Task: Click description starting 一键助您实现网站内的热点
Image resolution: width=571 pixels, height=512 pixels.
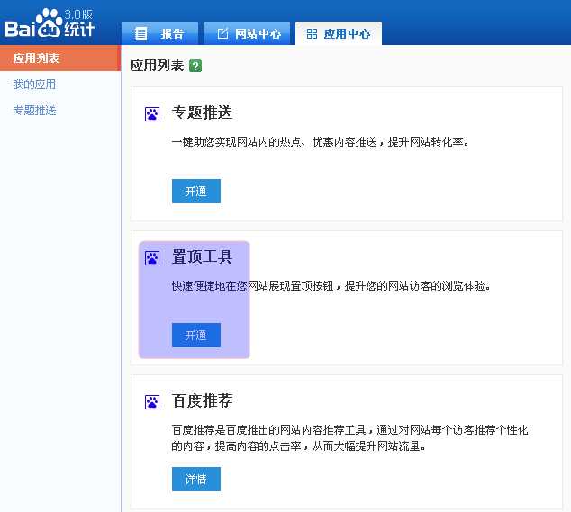Action: coord(320,141)
